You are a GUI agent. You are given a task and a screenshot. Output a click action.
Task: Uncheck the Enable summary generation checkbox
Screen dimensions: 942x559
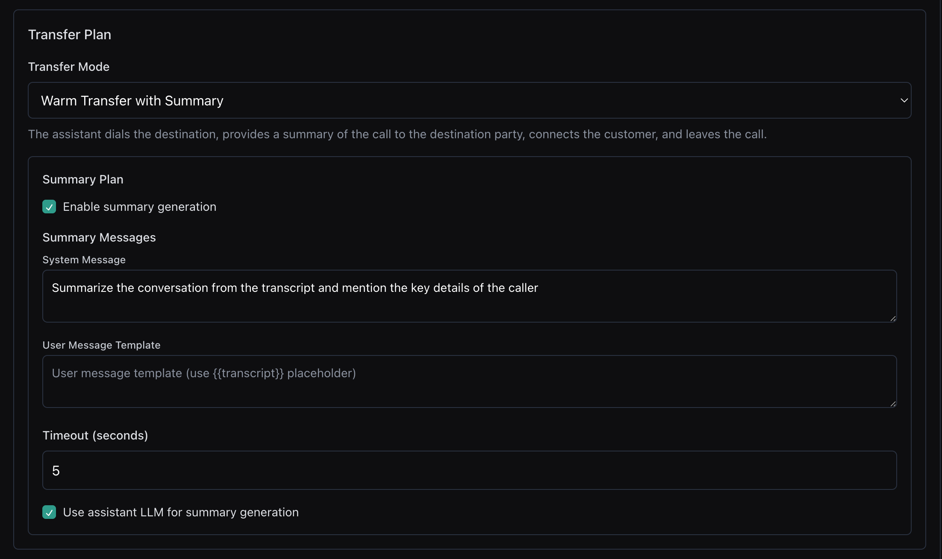tap(49, 207)
